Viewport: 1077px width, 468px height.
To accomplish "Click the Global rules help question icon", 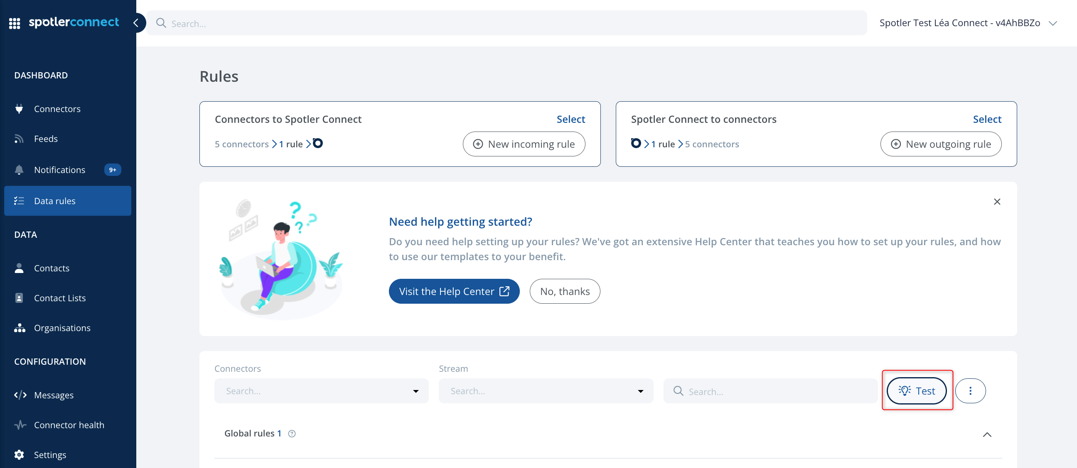I will (x=292, y=434).
